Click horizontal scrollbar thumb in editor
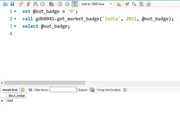The height and width of the screenshot is (130, 180). pyautogui.click(x=45, y=83)
